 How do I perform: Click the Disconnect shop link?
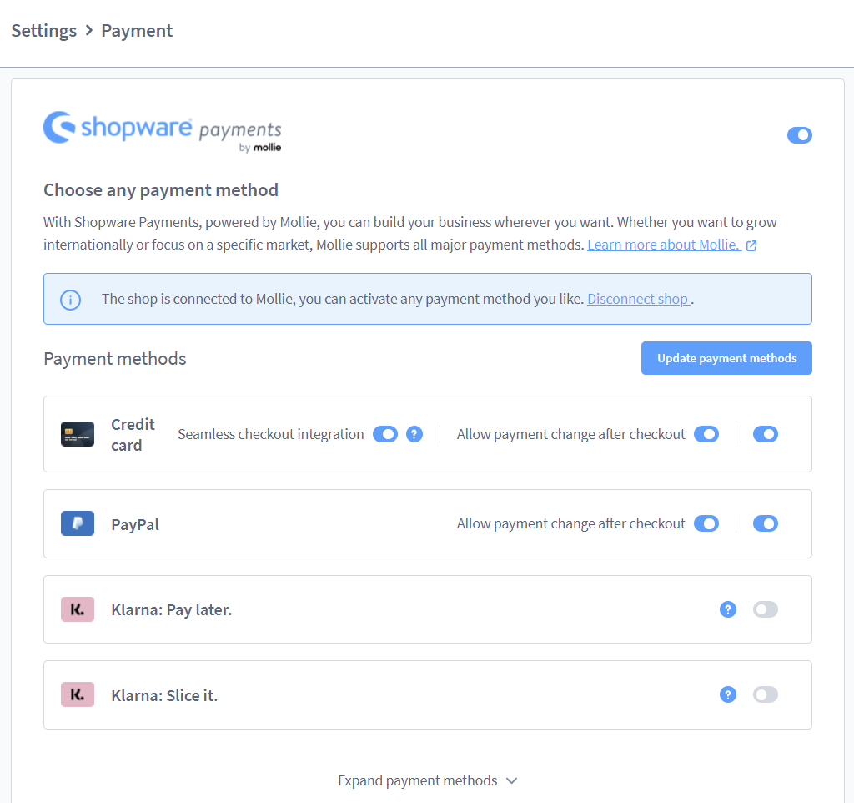point(638,299)
